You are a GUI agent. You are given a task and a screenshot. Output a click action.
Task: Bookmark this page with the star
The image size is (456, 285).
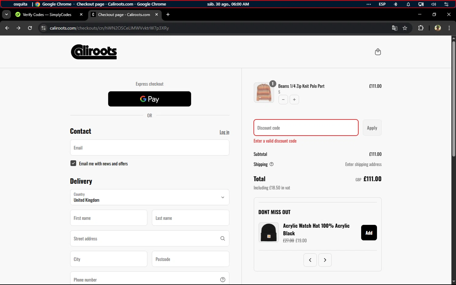(x=405, y=28)
